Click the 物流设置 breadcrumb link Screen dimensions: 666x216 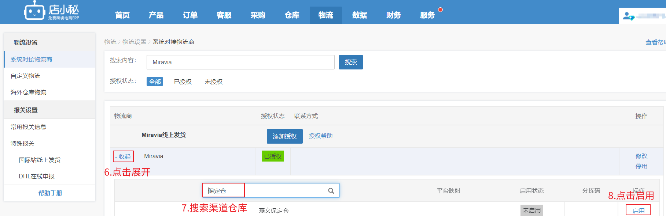point(134,42)
